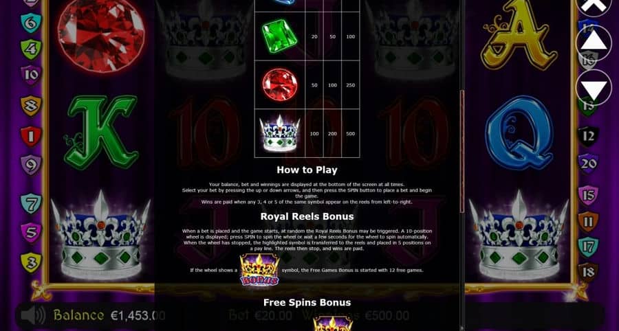Select payline 9 purple badge
Image resolution: width=619 pixels, height=331 pixels.
click(x=31, y=165)
